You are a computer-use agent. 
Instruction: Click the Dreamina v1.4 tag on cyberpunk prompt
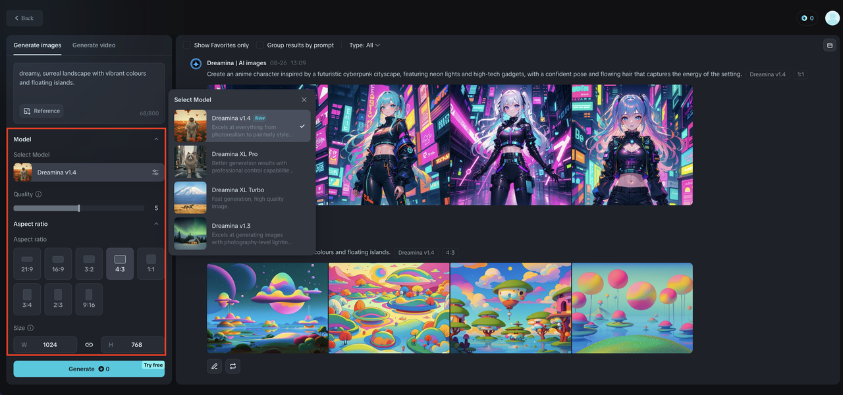point(767,74)
